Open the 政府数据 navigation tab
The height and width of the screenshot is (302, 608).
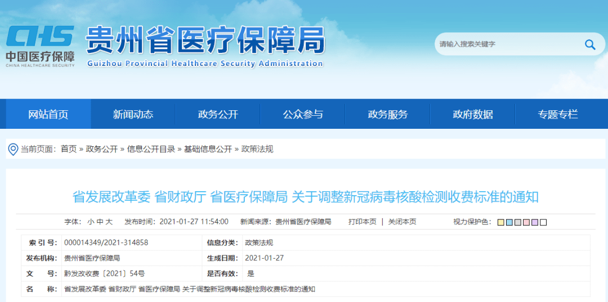[473, 114]
